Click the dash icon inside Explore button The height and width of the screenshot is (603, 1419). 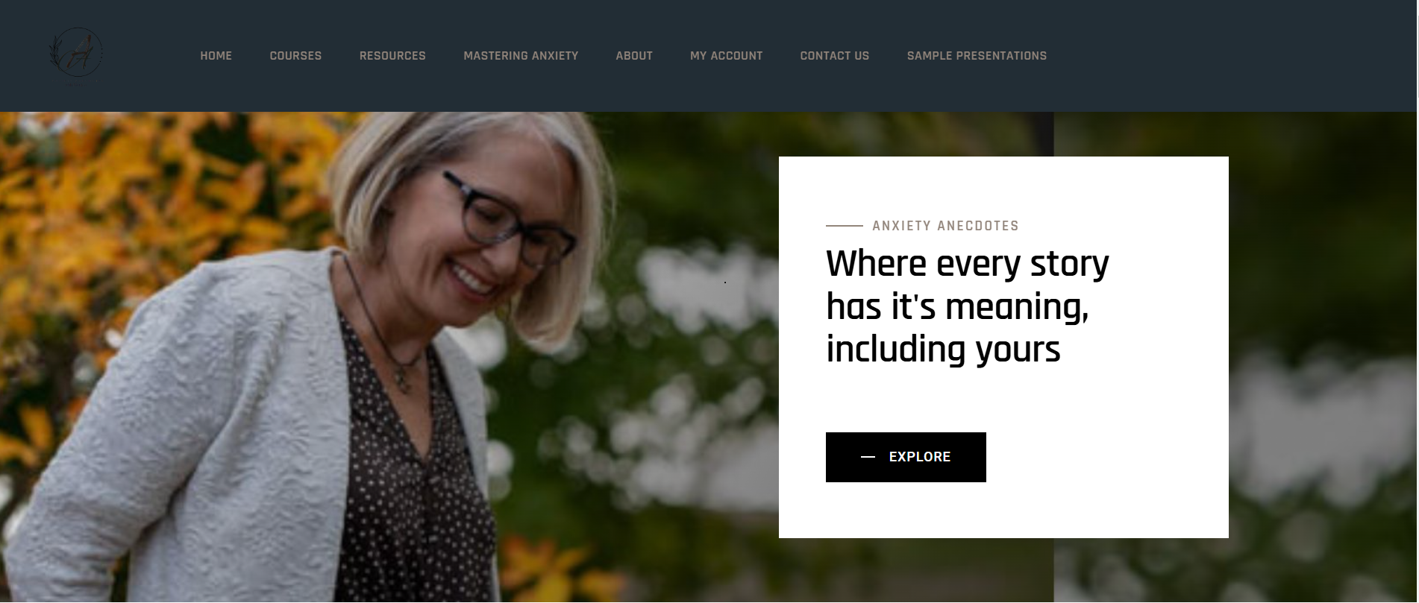pyautogui.click(x=868, y=457)
